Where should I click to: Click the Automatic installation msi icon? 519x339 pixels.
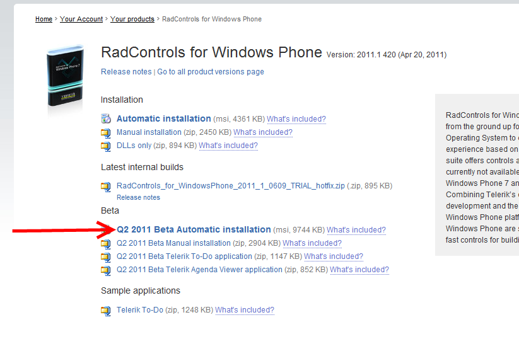point(106,118)
